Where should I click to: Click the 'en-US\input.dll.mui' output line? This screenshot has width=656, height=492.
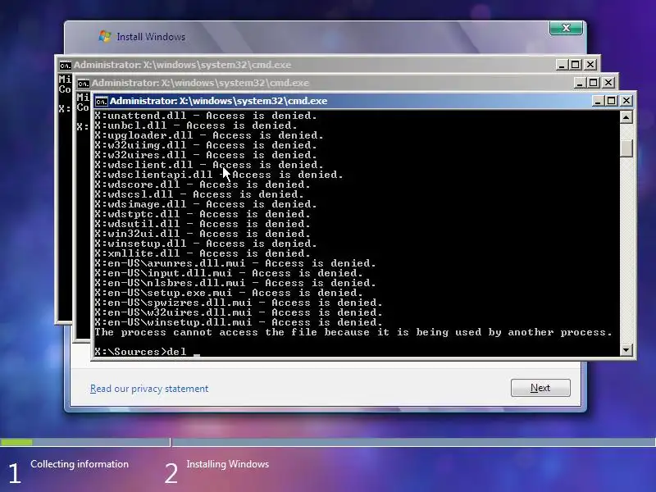(x=229, y=273)
